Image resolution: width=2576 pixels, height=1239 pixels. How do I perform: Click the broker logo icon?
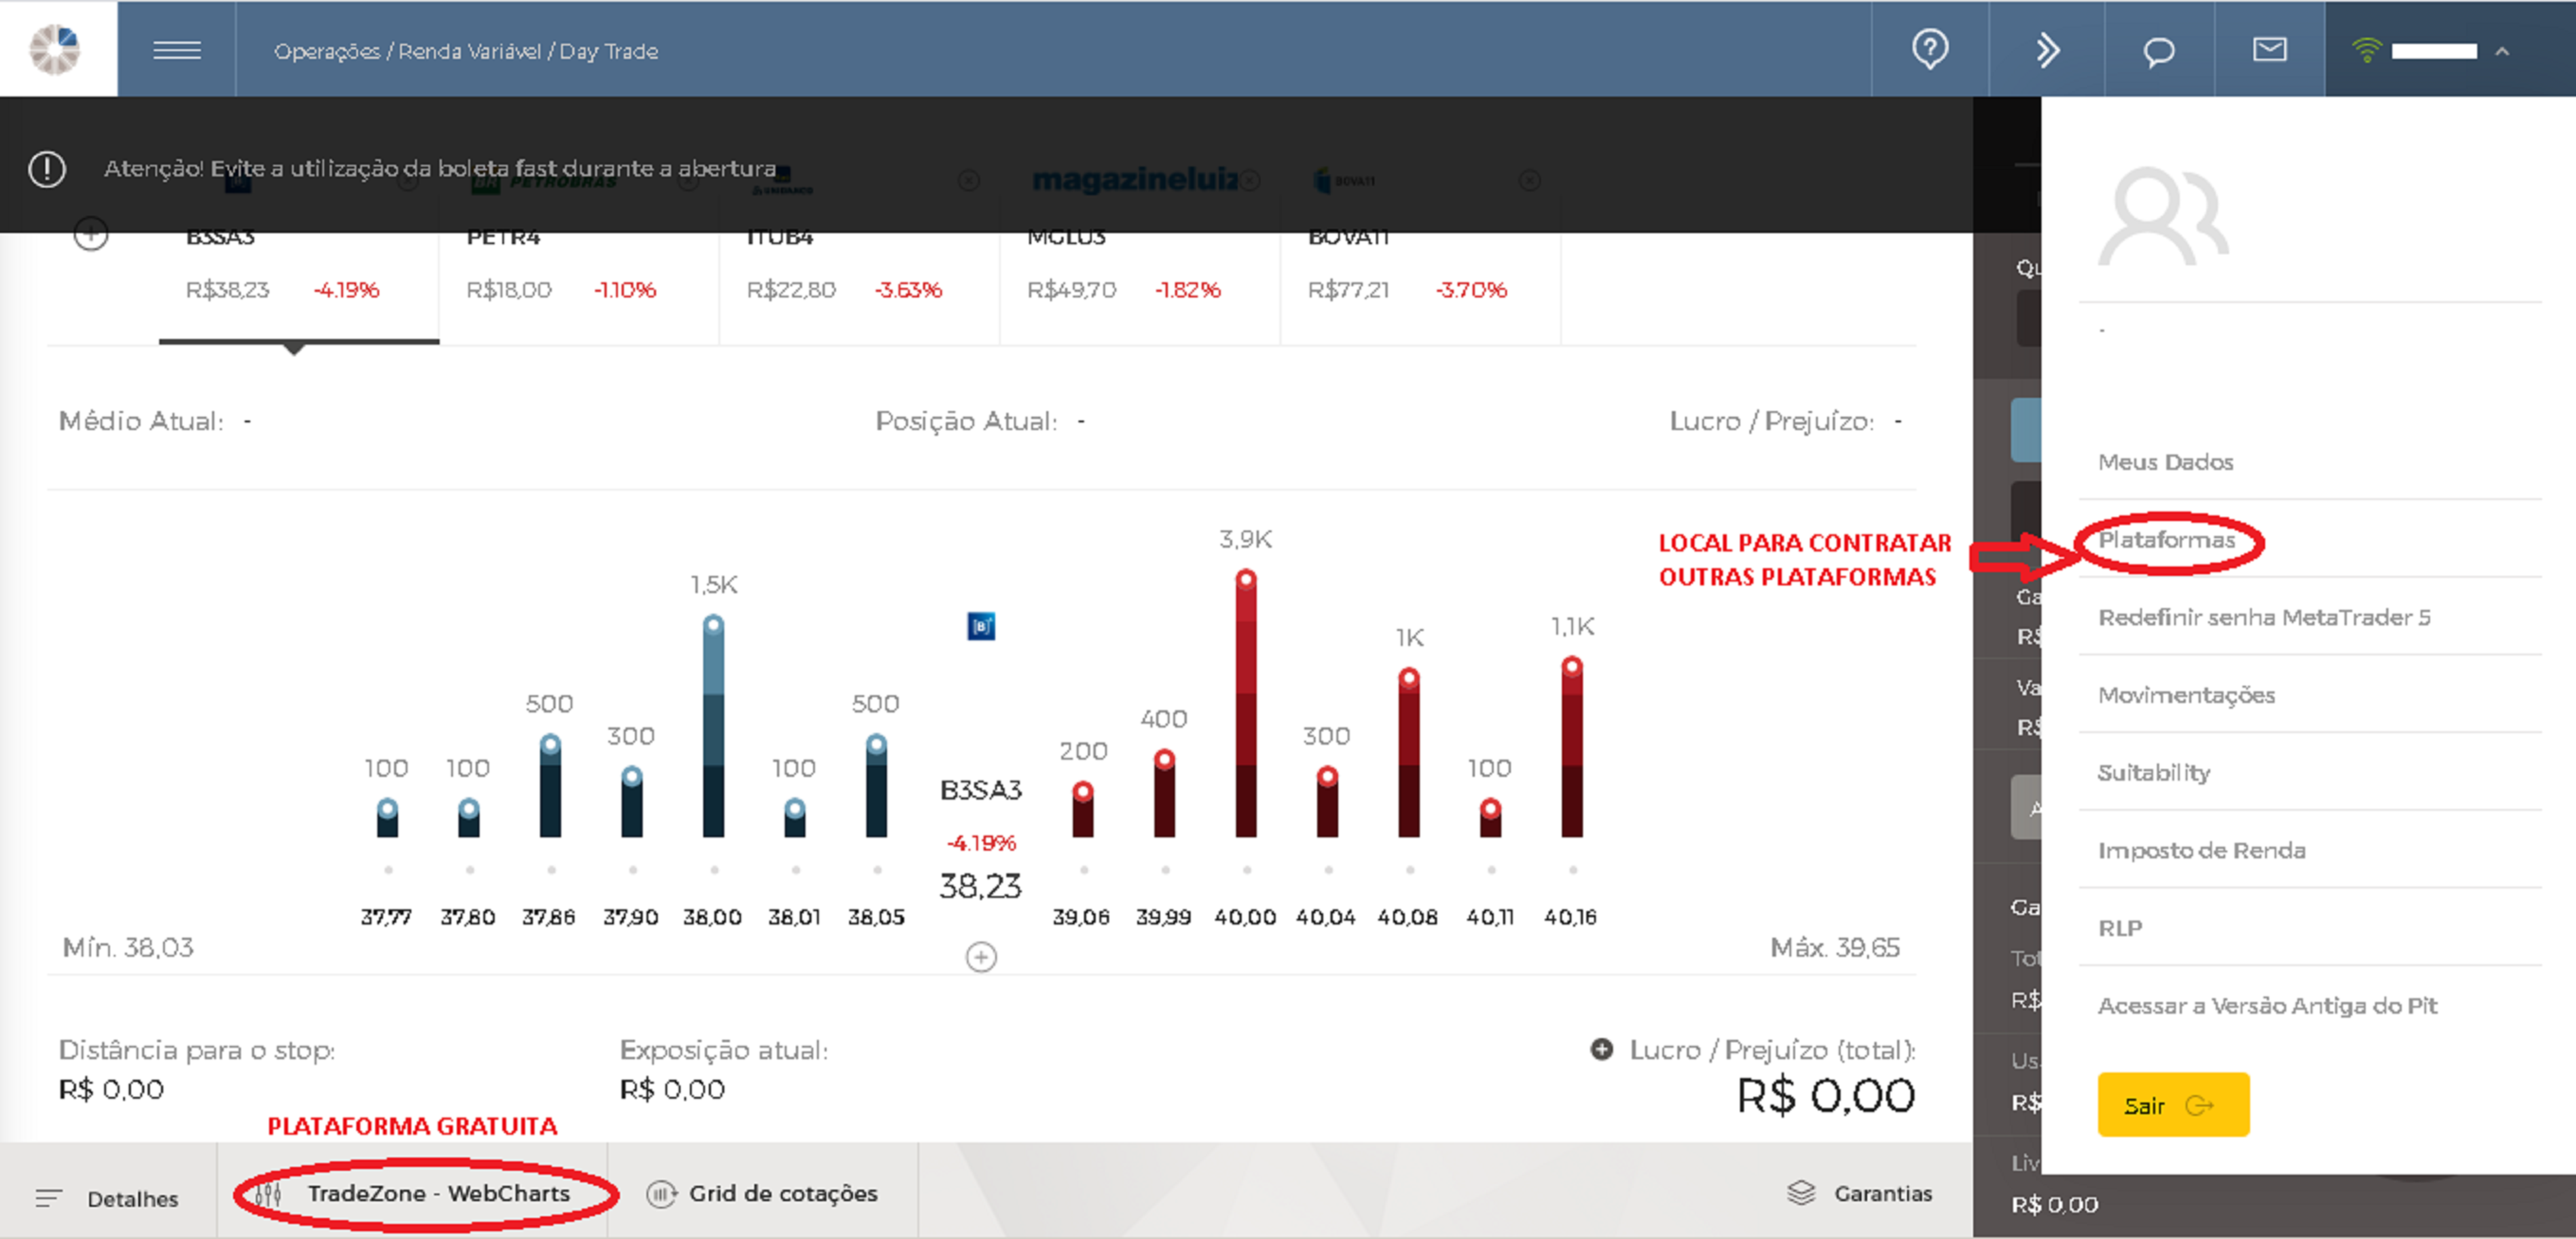(55, 49)
